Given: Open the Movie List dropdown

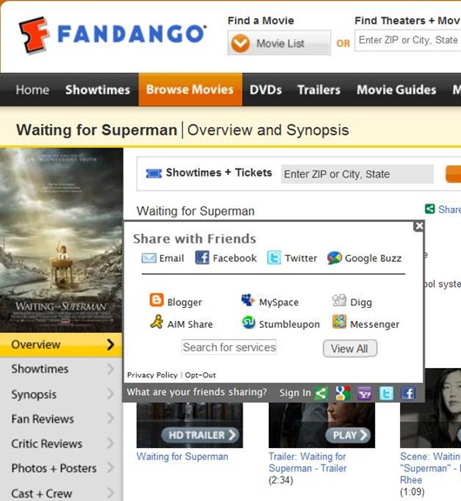Looking at the screenshot, I should 279,43.
